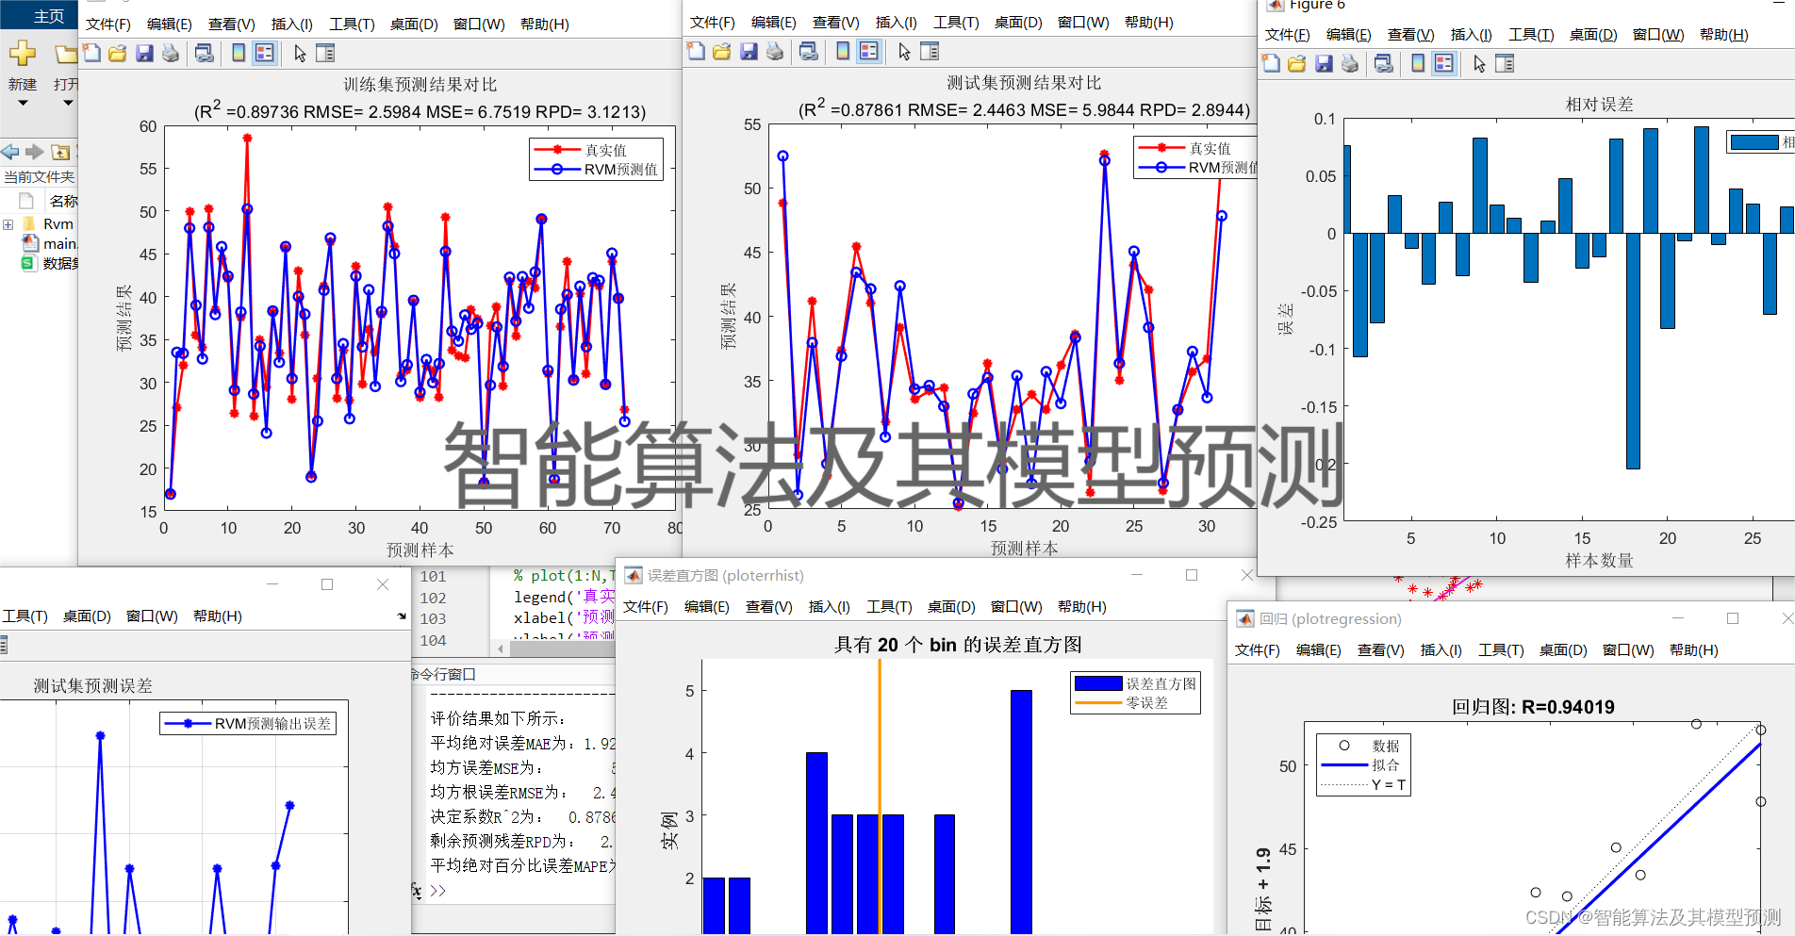
Task: Open a file via the folder icon on 训练集 figure
Action: tap(116, 54)
